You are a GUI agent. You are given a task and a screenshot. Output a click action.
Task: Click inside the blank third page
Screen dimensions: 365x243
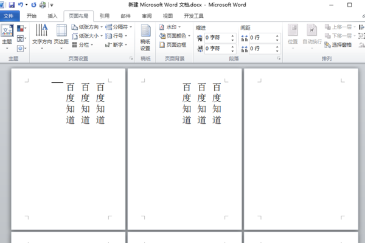pos(301,149)
